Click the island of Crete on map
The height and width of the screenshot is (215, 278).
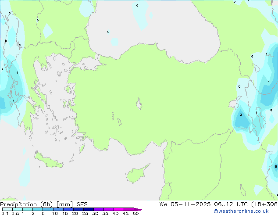click(49, 160)
